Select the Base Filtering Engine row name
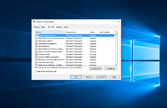Screen dimensions: 167x108 [x=46, y=62]
